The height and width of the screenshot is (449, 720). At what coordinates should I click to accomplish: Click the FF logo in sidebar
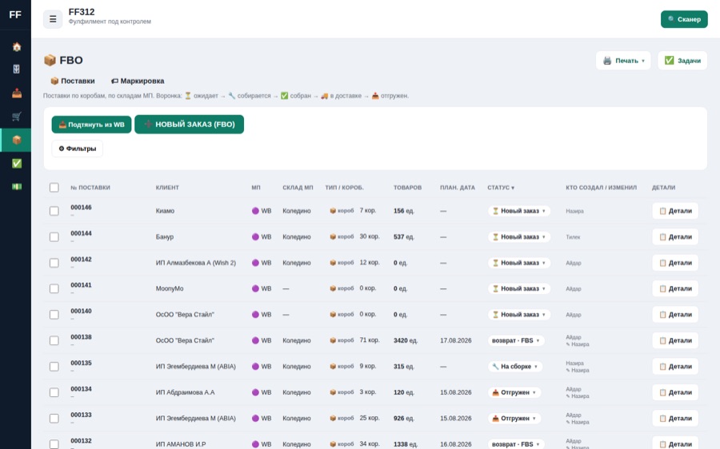point(15,14)
